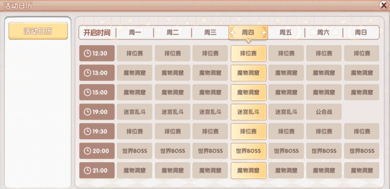Viewport: 390px width, 189px height.
Task: Select Wednesday's 21:00 魔物洞窟 cell
Action: pyautogui.click(x=210, y=170)
